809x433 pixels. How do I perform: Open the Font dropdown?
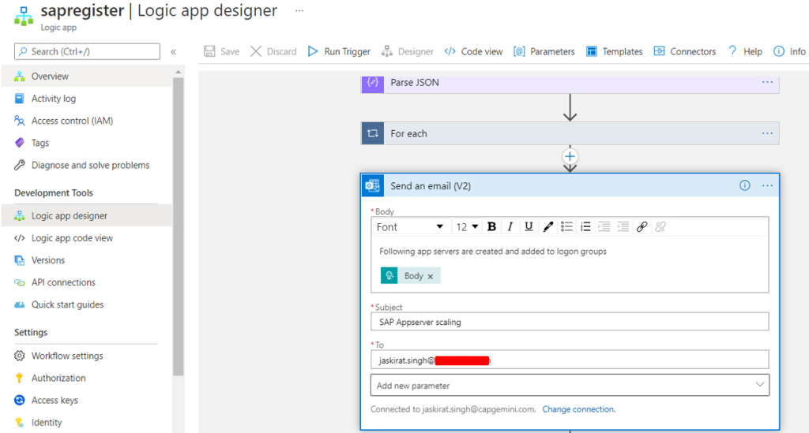point(410,227)
